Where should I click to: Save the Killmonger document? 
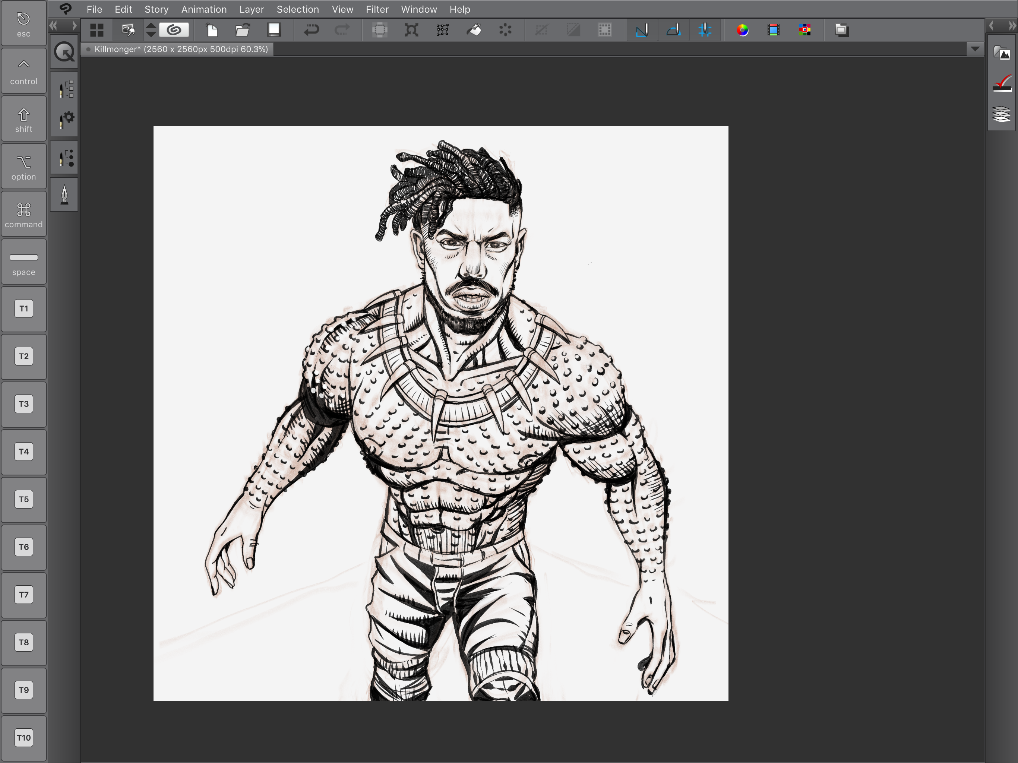[274, 31]
